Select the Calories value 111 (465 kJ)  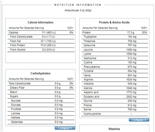tap(49, 32)
